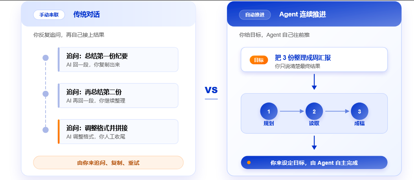Image resolution: width=414 pixels, height=180 pixels.
Task: Open the 追问：再总结第二份 card
Action: (118, 95)
